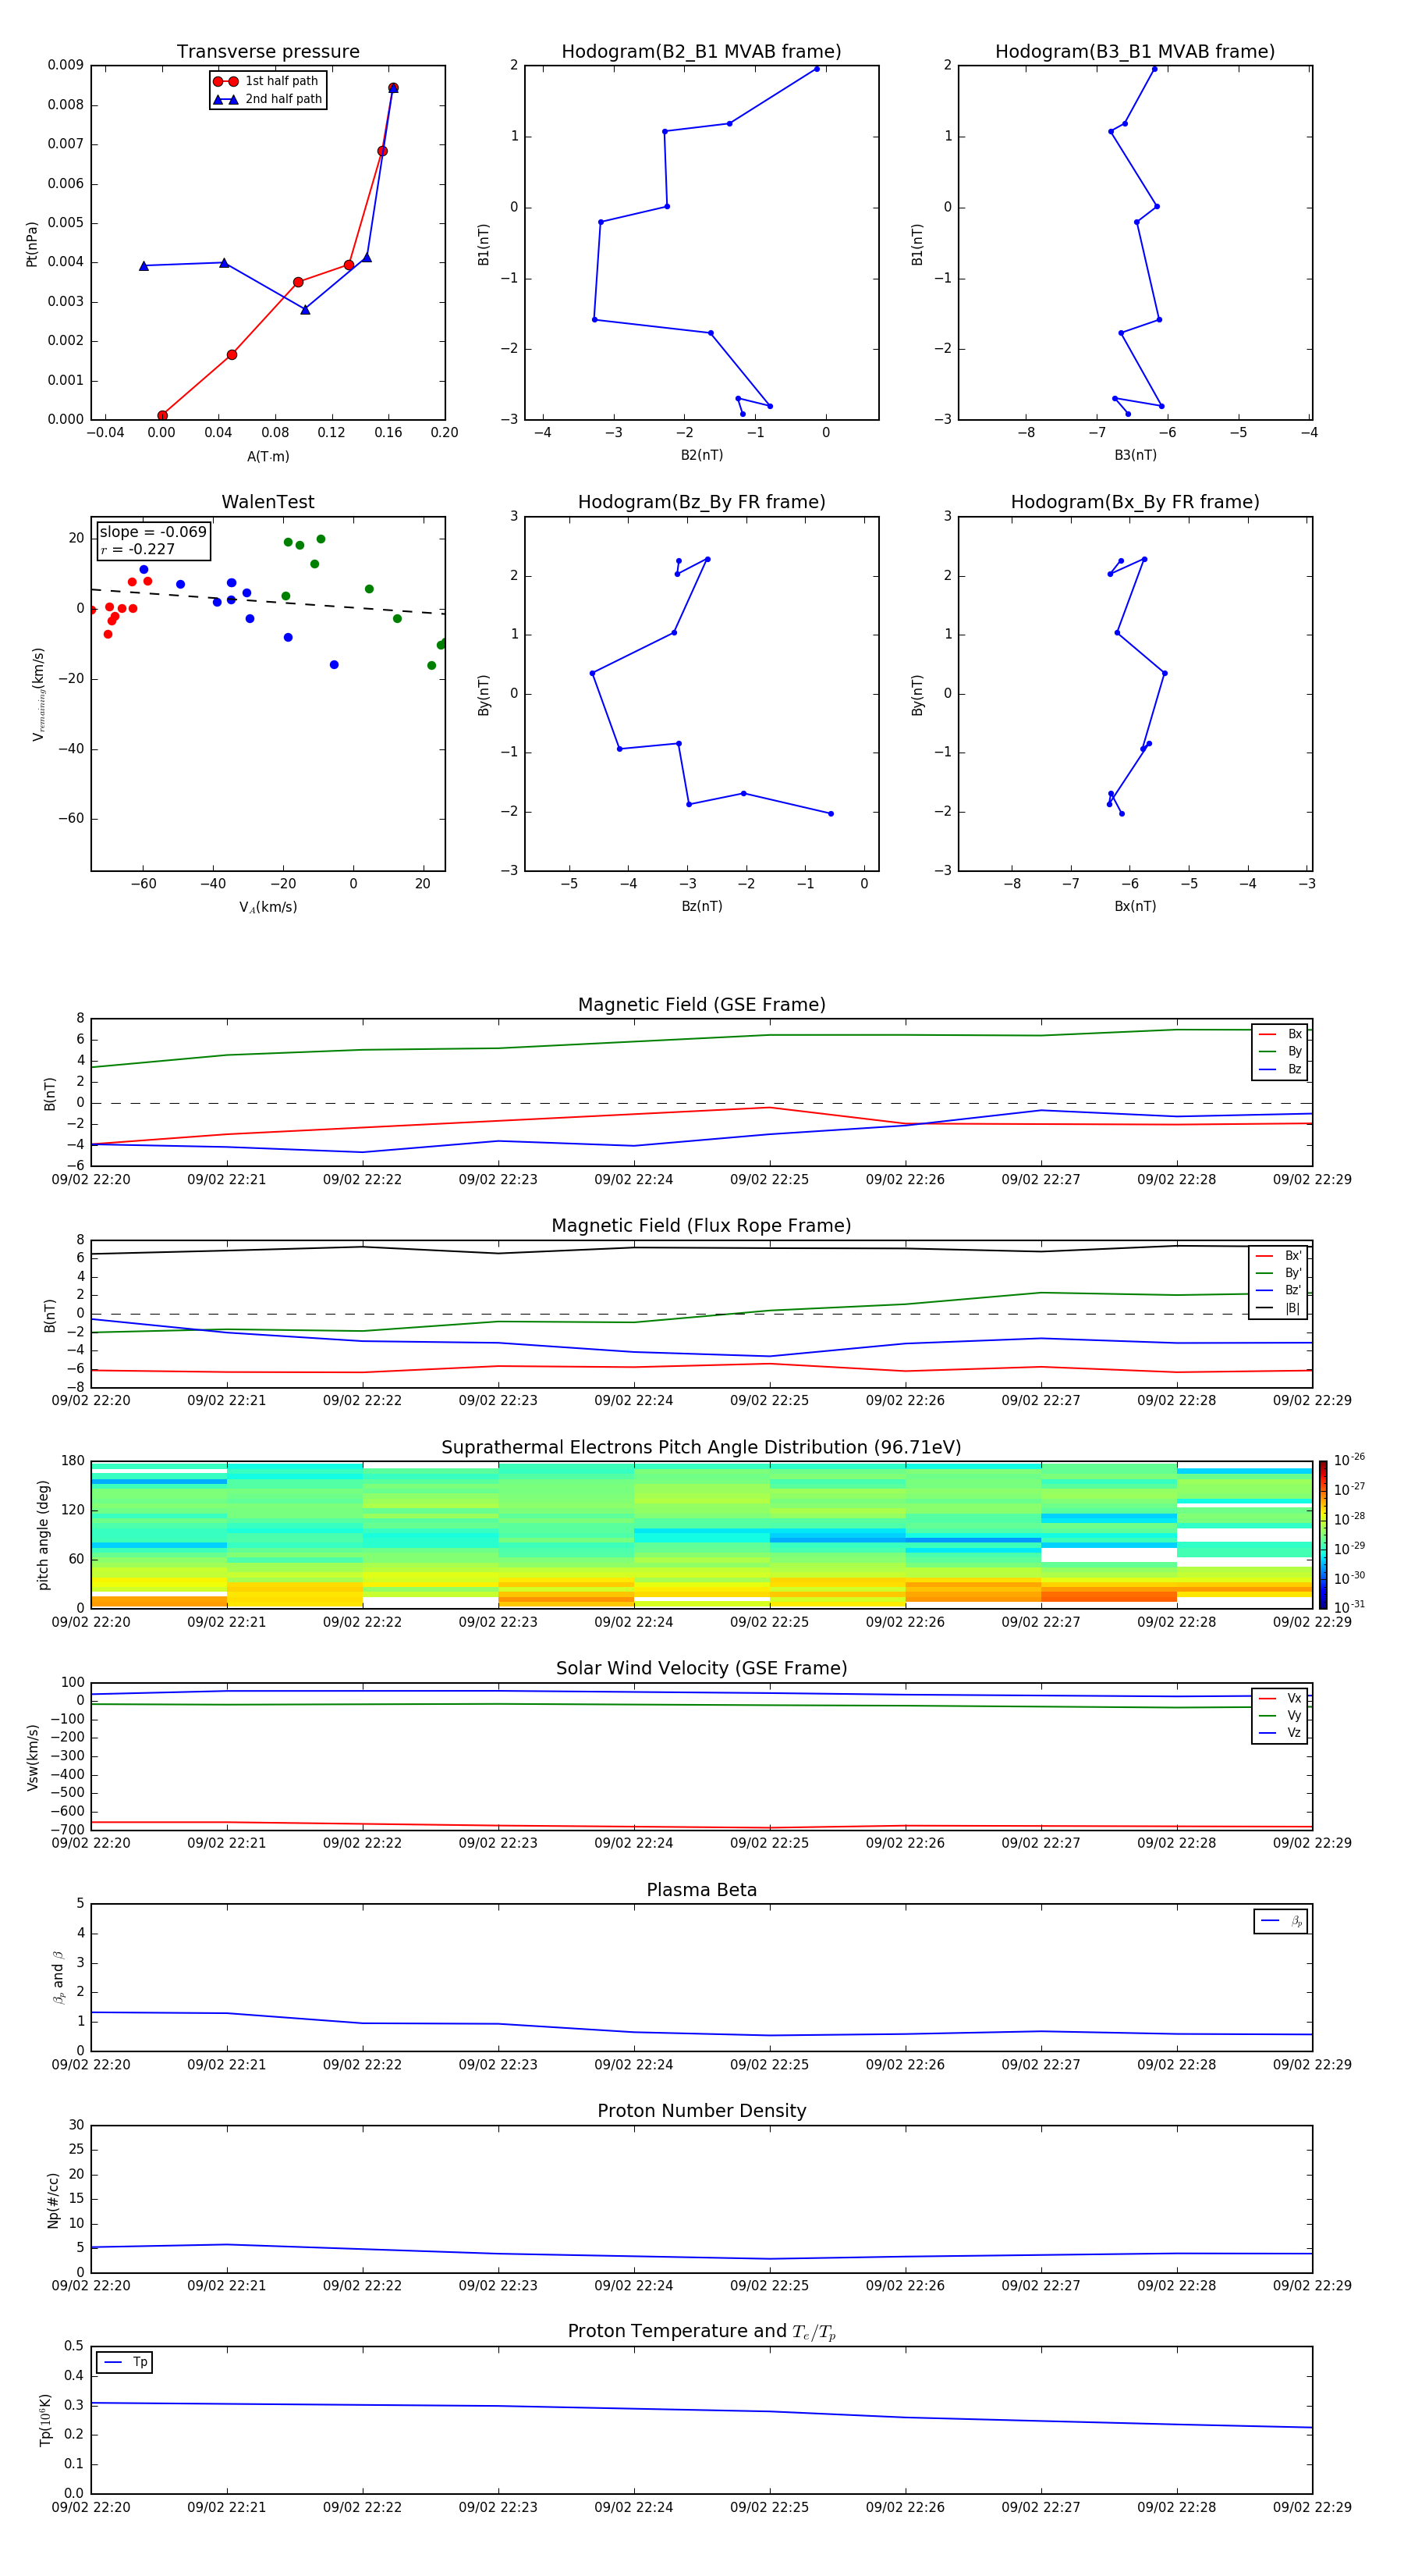Select '|B|' entry in flux rope legend
This screenshot has width=1404, height=2576.
tap(1278, 1308)
